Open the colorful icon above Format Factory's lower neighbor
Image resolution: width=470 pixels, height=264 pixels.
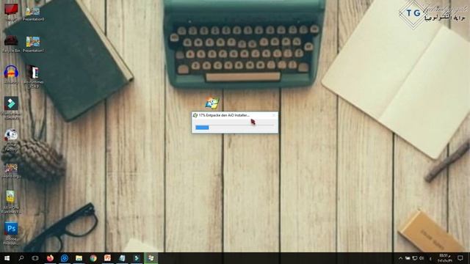pyautogui.click(x=11, y=171)
